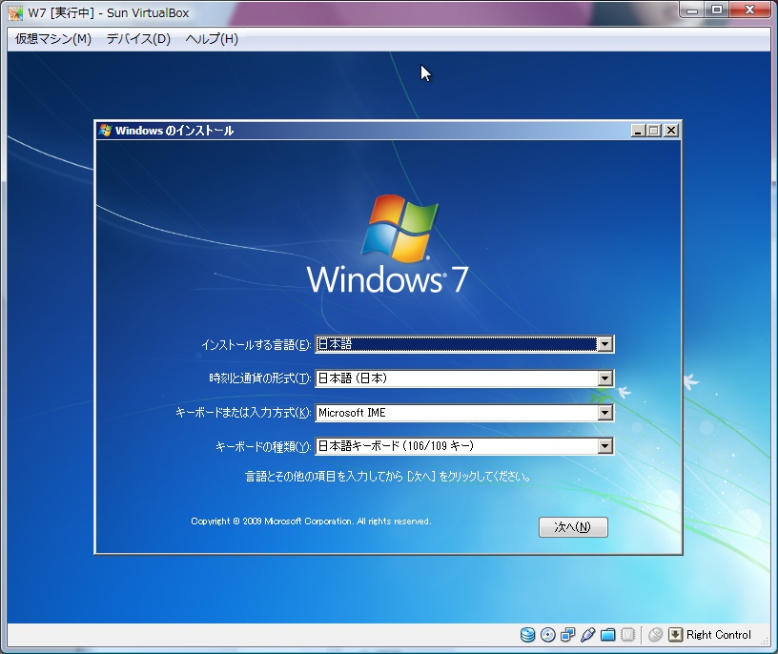Click the copyright Microsoft Corporation text

pos(311,521)
